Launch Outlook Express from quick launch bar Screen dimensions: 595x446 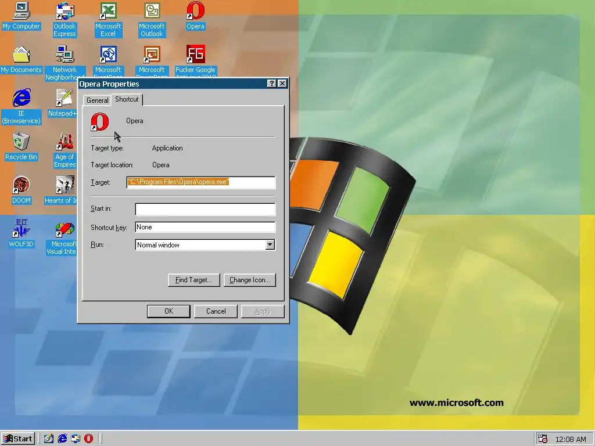[x=76, y=439]
